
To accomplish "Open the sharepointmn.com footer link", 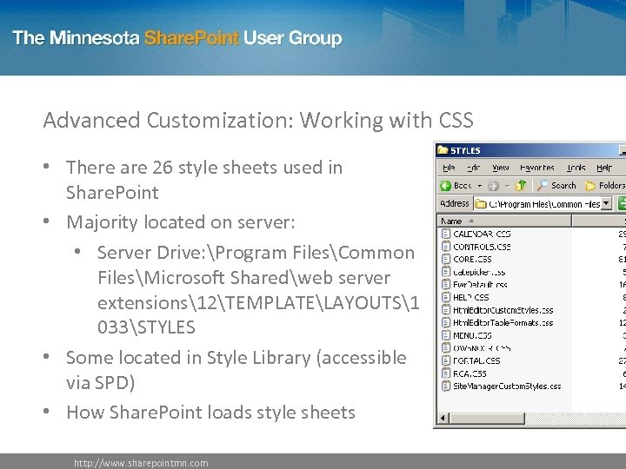I will click(x=141, y=463).
